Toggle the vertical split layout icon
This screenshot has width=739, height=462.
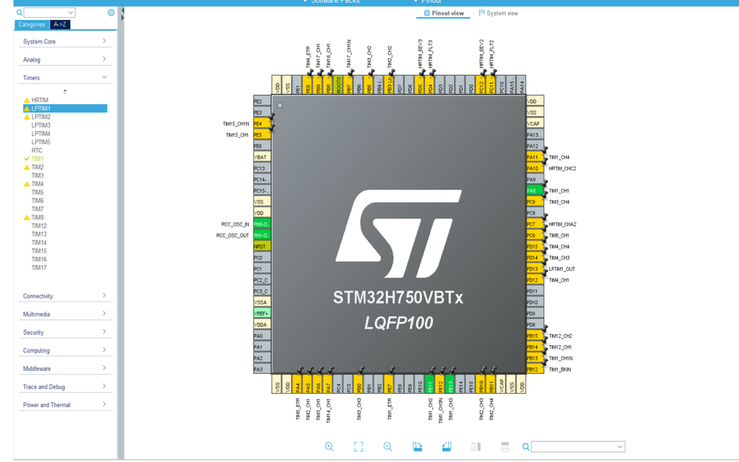coord(476,446)
